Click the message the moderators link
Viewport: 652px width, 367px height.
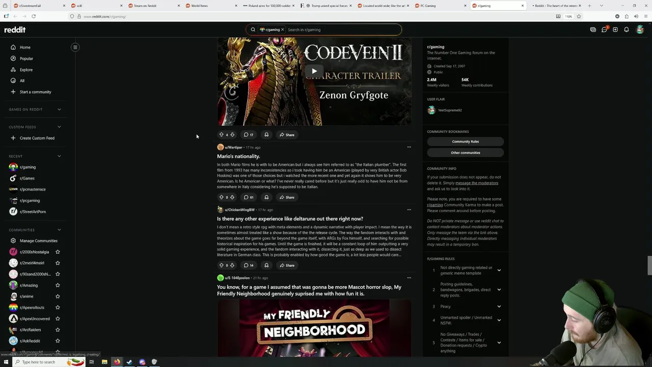pyautogui.click(x=477, y=183)
